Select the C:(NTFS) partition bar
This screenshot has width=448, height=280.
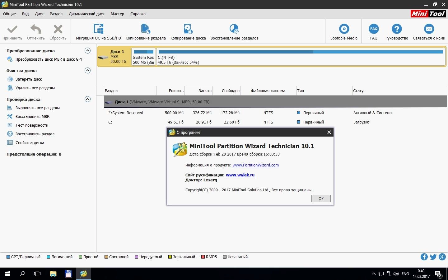coord(301,57)
